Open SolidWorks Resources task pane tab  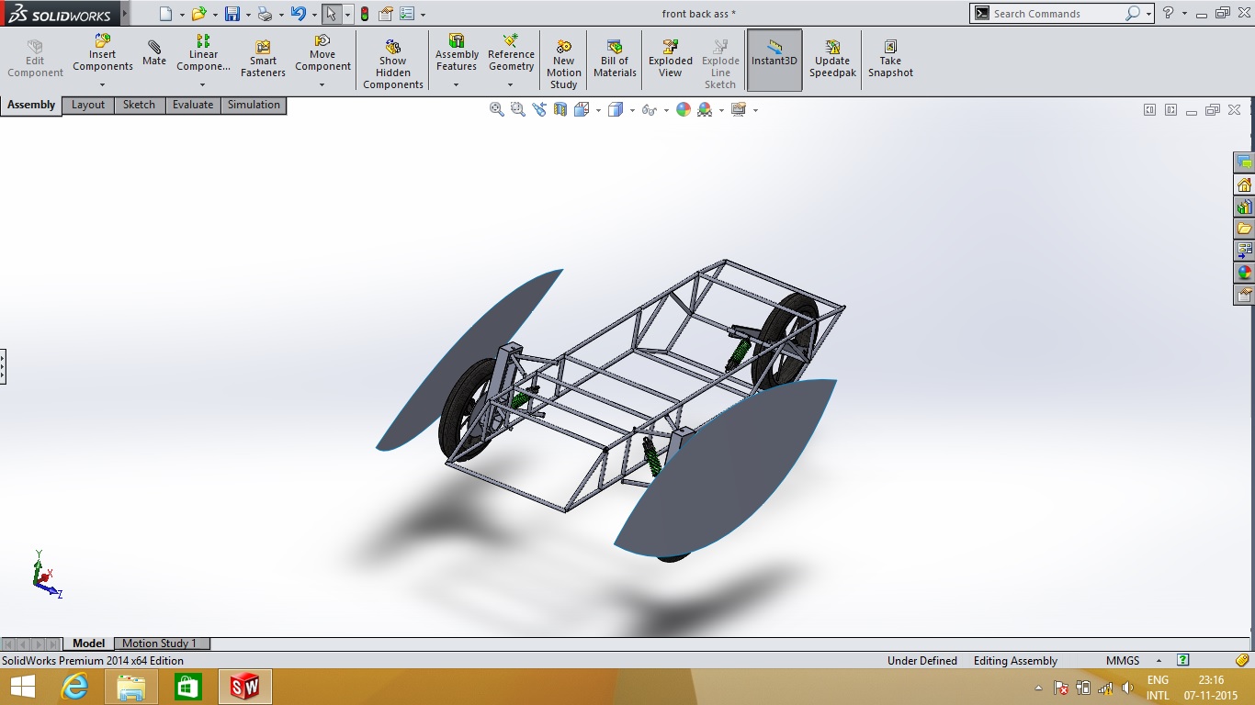[1244, 185]
